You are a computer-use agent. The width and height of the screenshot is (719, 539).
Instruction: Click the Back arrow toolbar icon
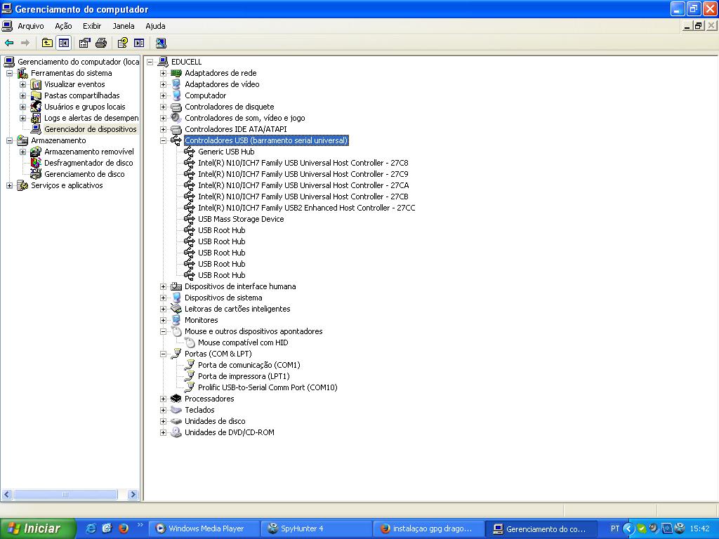pyautogui.click(x=9, y=43)
